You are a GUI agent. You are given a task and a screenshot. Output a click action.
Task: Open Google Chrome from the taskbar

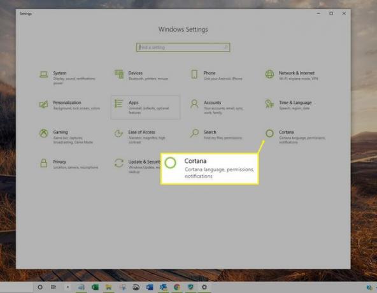coord(177,287)
